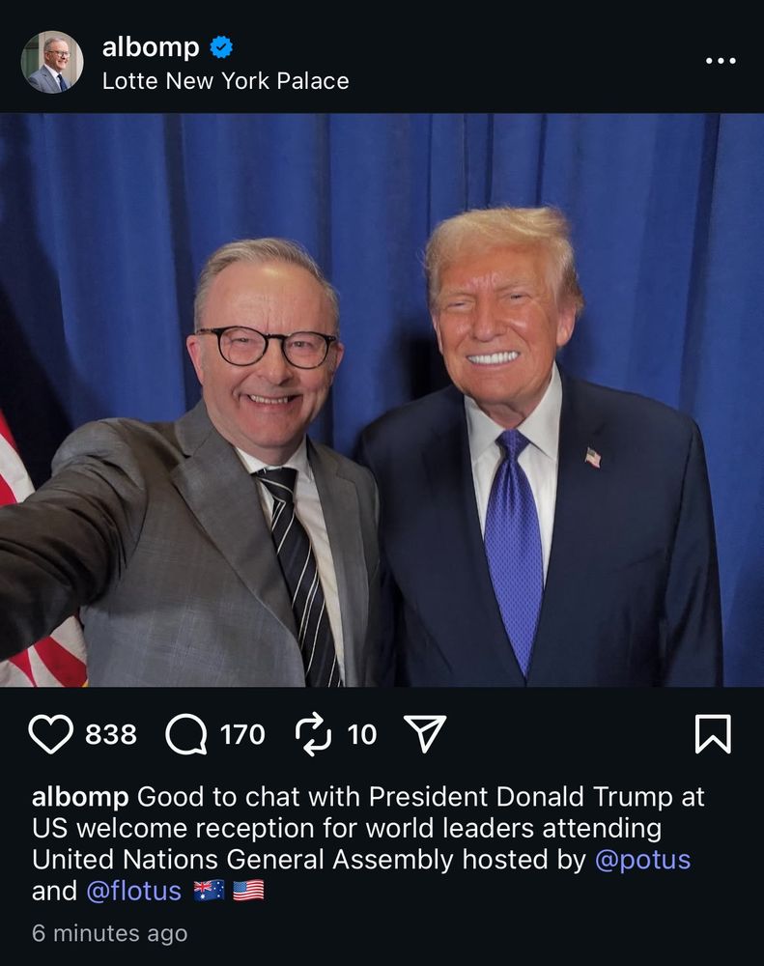Tap the Australian flag emoji in caption
This screenshot has height=966, width=764.
click(x=209, y=891)
